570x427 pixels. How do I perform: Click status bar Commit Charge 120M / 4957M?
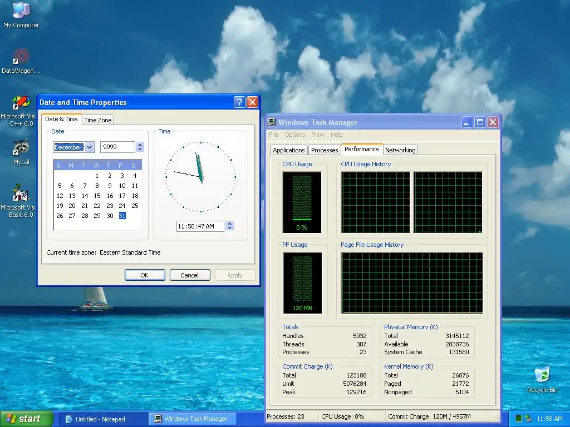click(x=429, y=417)
